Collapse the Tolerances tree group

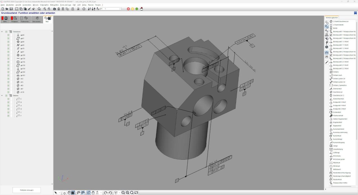click(2, 32)
